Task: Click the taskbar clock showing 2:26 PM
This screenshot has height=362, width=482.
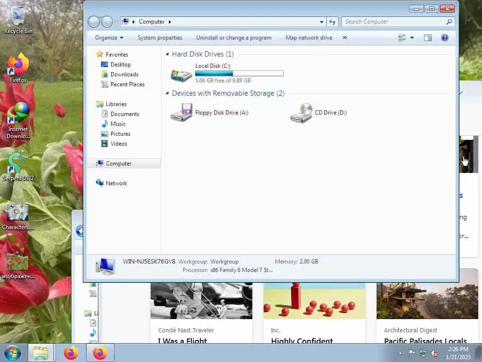Action: [458, 353]
